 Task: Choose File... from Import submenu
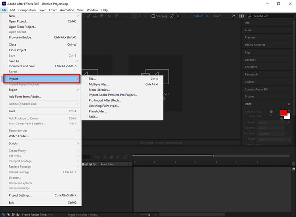(122, 79)
